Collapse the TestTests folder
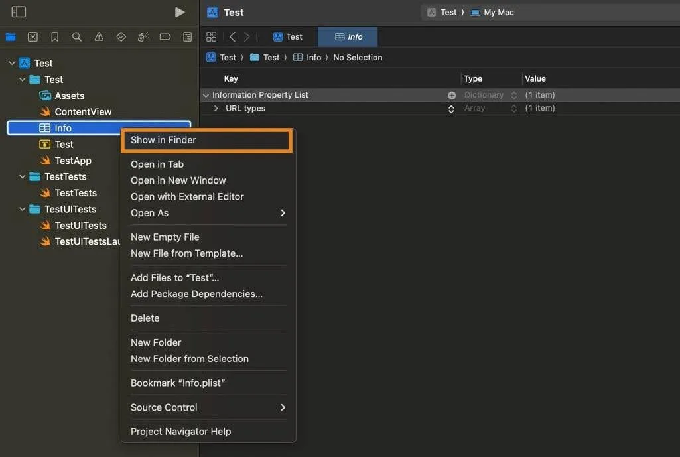This screenshot has width=680, height=457. [x=22, y=177]
